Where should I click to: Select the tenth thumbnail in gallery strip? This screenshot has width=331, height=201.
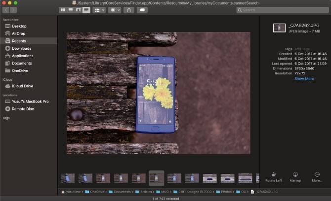tap(227, 178)
